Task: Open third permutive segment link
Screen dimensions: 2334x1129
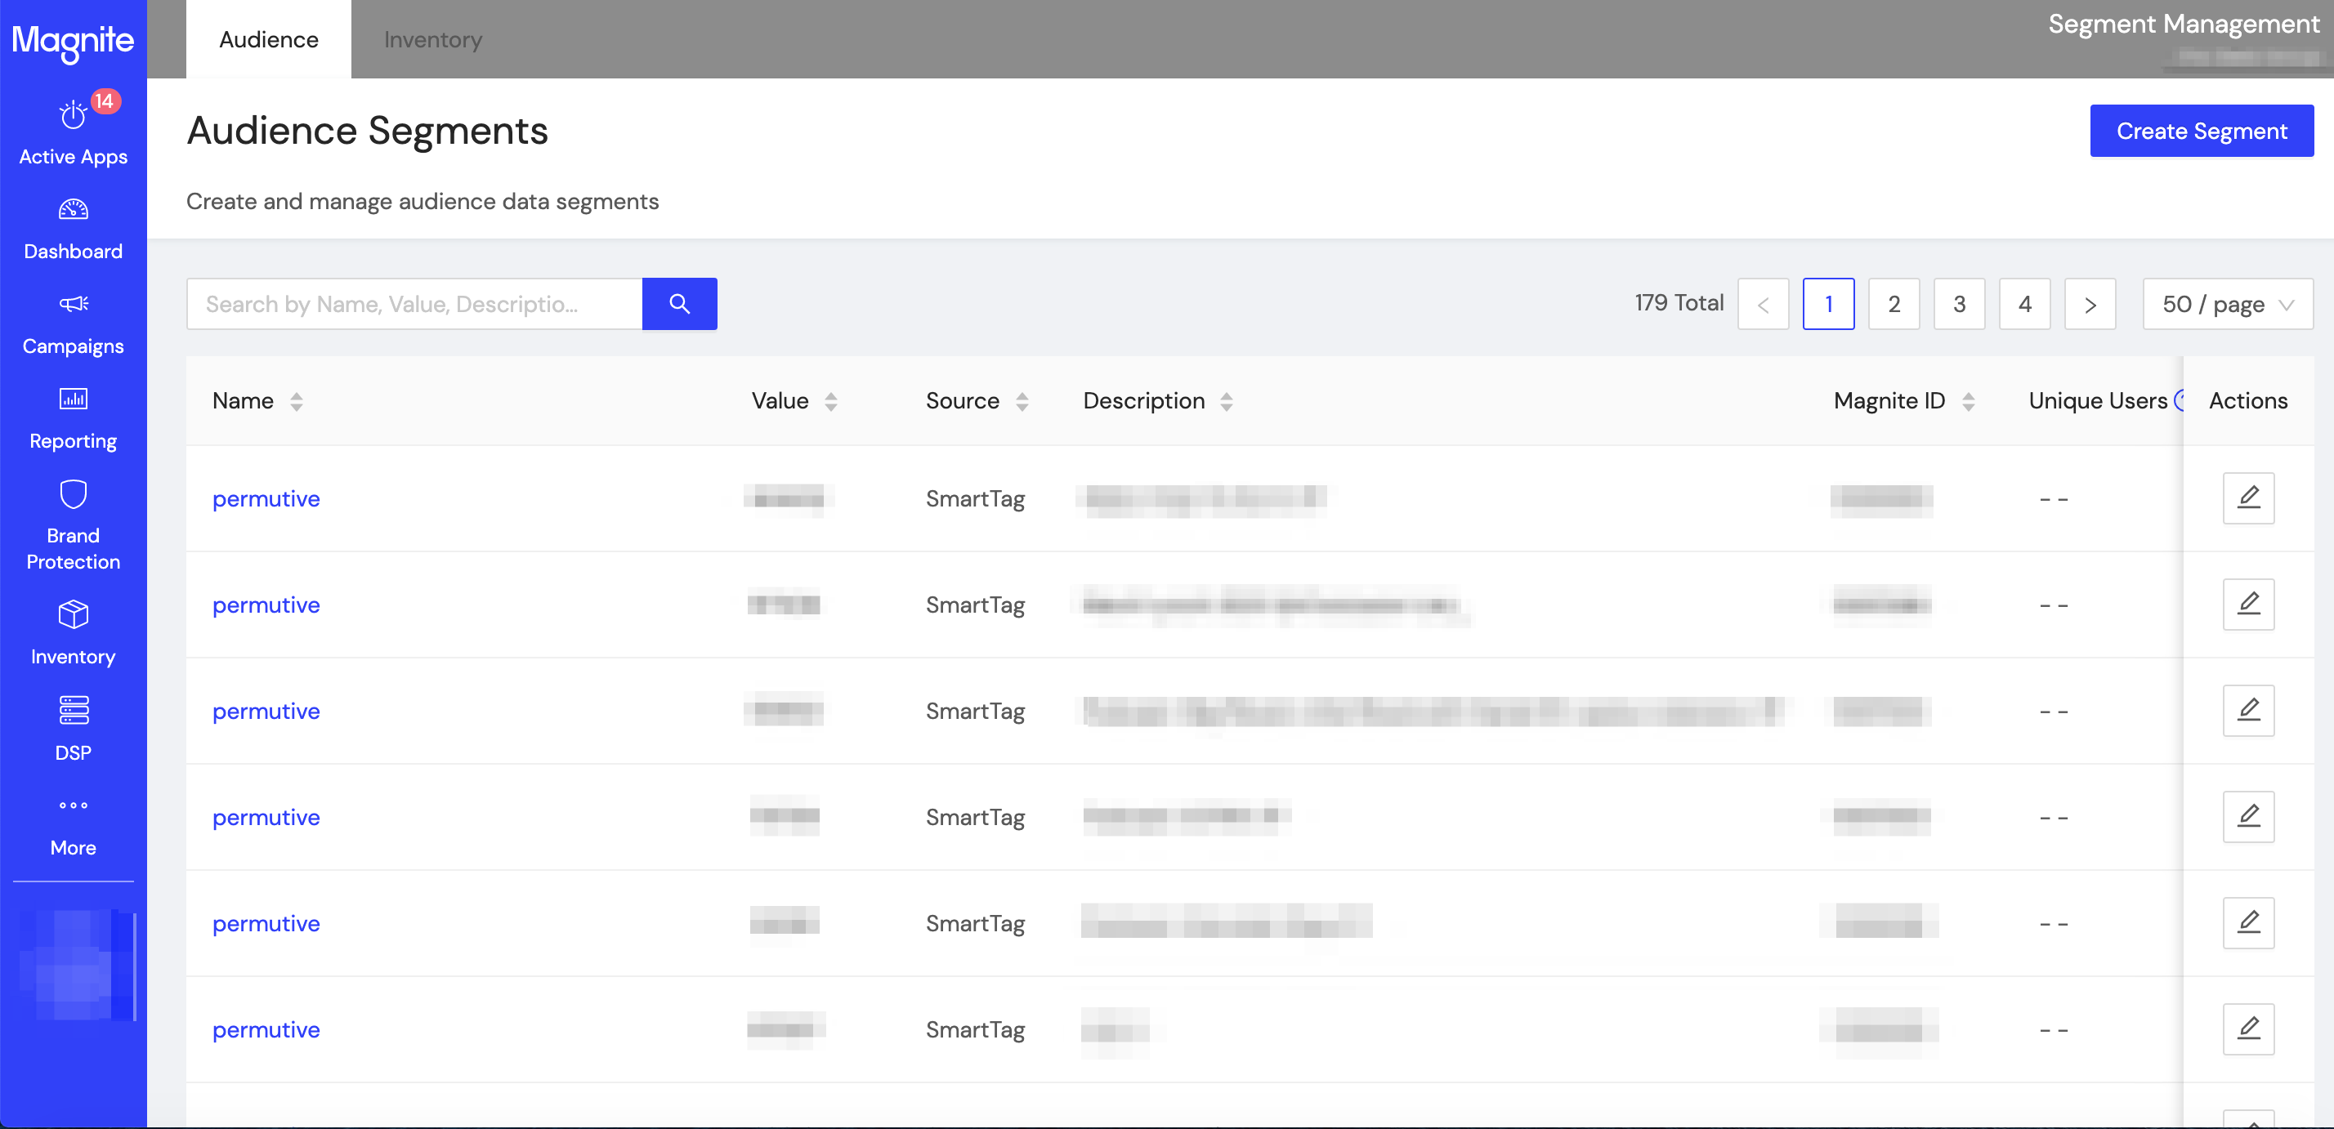Action: [266, 712]
